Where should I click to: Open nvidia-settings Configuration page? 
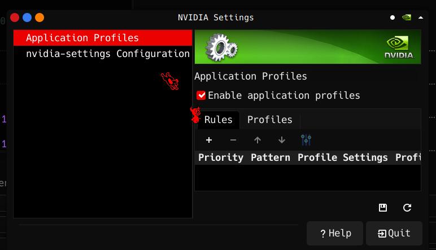point(107,54)
